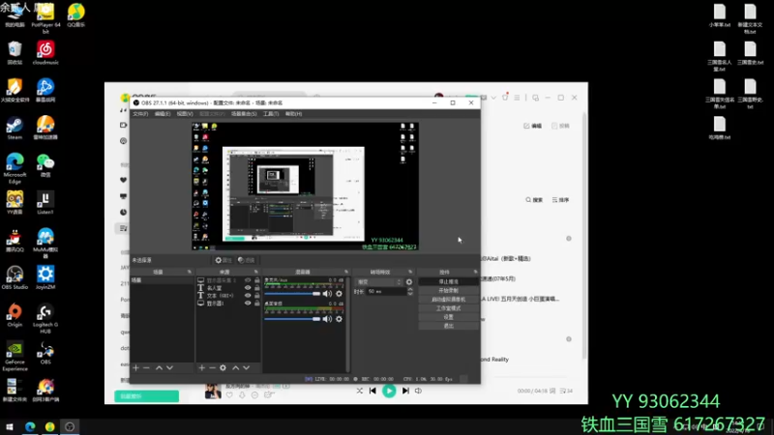Open OBS 设置 settings button
The height and width of the screenshot is (435, 774).
click(x=448, y=317)
